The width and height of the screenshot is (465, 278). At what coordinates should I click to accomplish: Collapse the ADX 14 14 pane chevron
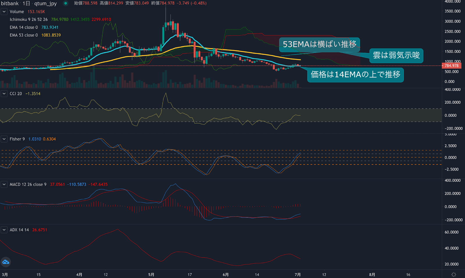point(4,230)
